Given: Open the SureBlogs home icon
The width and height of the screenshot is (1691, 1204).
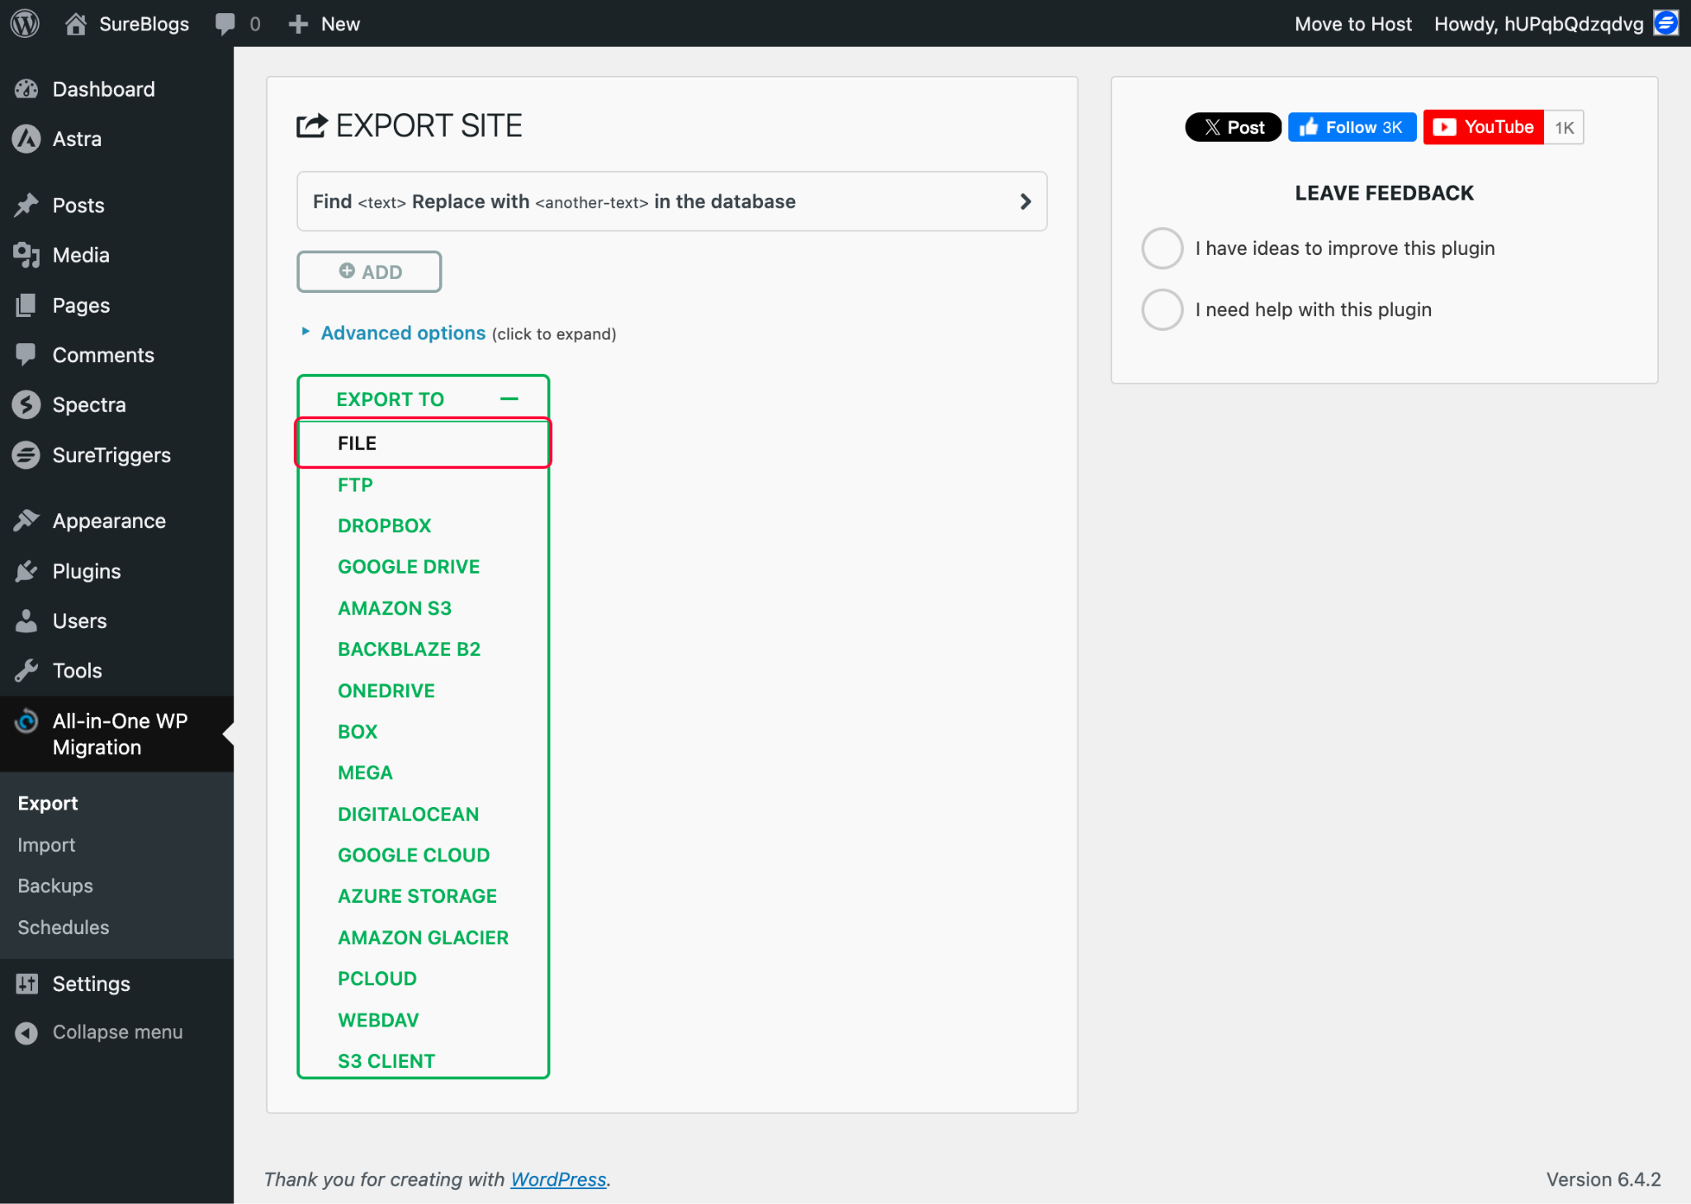Looking at the screenshot, I should point(76,23).
